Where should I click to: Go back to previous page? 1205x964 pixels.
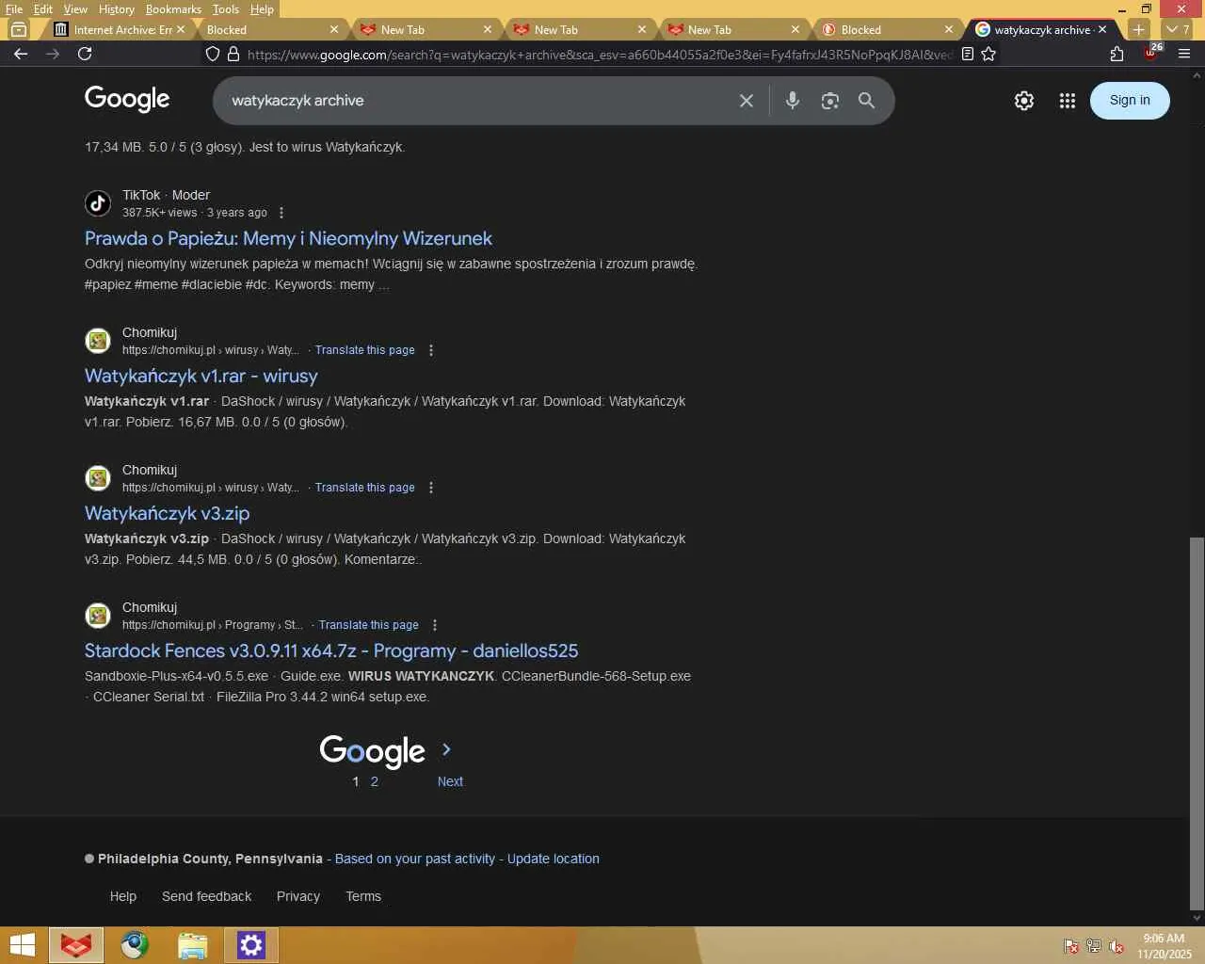(21, 54)
